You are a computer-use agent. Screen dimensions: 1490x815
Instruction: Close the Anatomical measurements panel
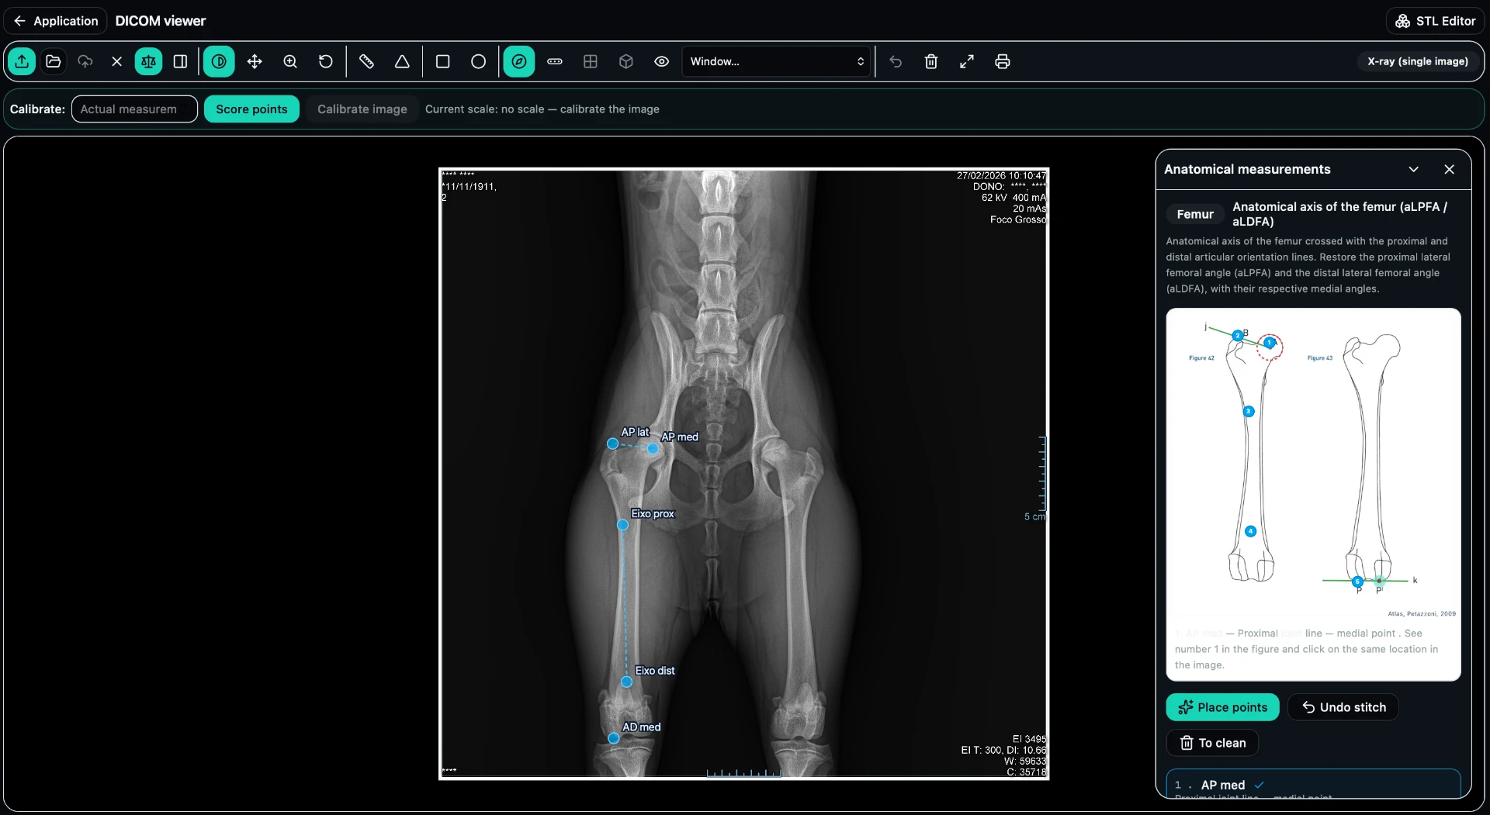tap(1449, 169)
